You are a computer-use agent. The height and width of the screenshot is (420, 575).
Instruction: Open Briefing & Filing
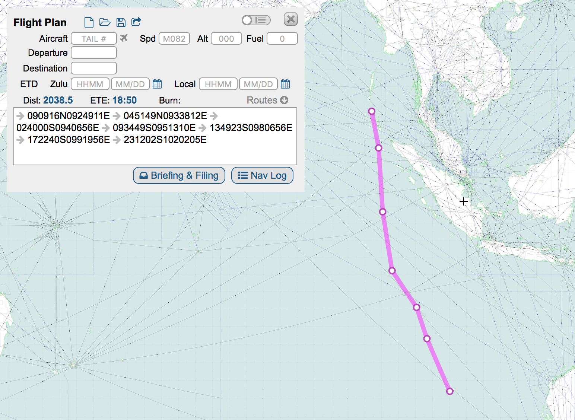(179, 175)
